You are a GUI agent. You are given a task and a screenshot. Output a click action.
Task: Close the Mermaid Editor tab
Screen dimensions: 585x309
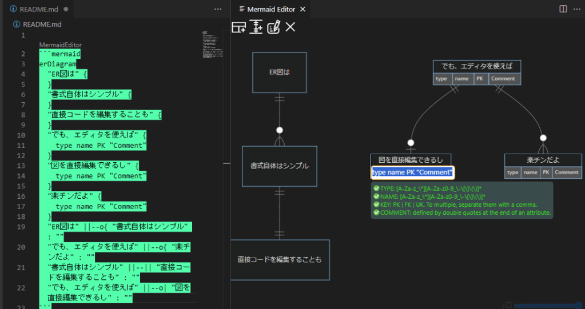click(x=303, y=9)
